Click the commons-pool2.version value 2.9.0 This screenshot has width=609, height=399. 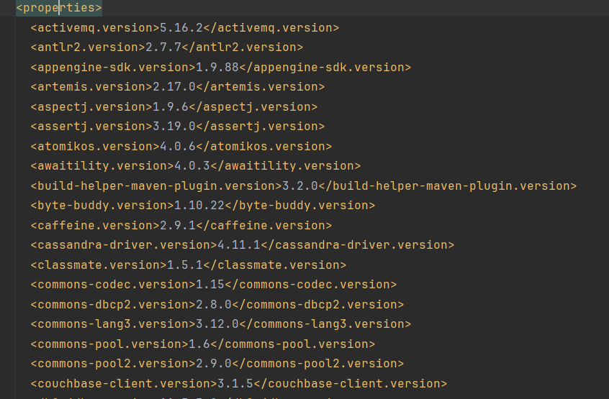(214, 364)
